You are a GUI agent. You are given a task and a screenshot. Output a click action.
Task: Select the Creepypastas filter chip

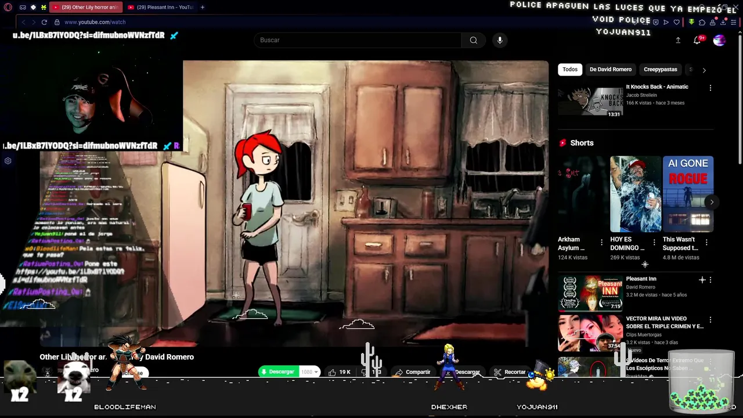click(661, 70)
